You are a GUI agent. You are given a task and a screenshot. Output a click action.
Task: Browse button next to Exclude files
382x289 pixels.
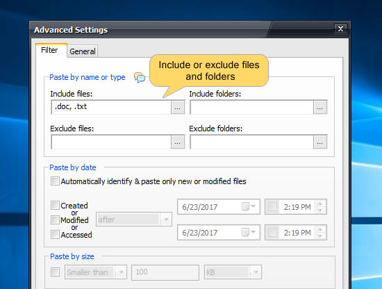[x=178, y=142]
